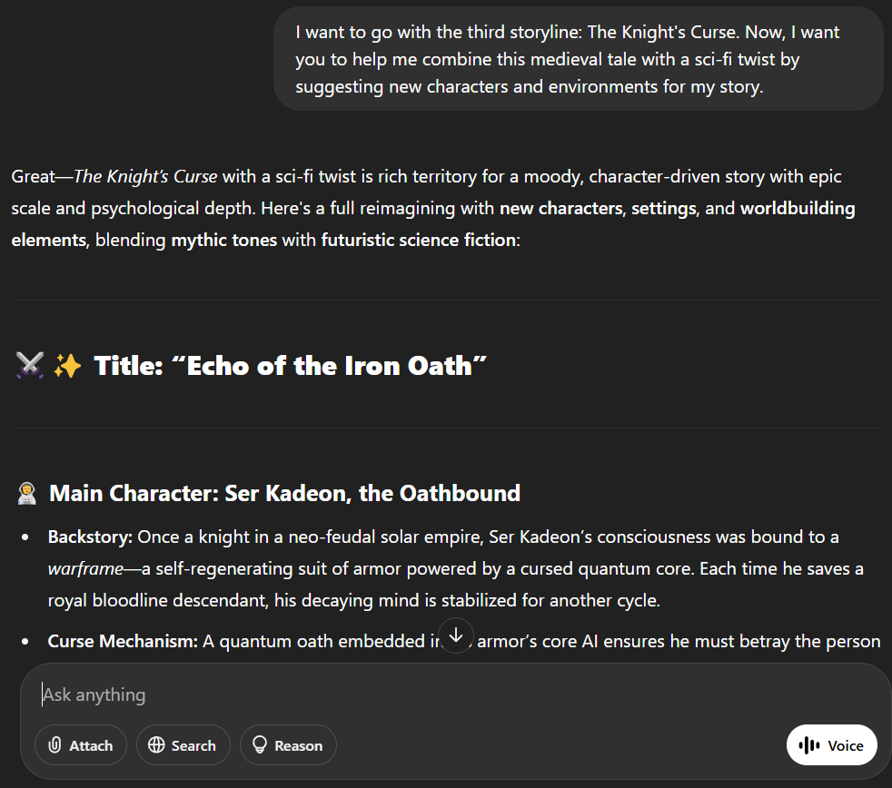The width and height of the screenshot is (892, 788).
Task: Click the bold "Backstory:" label
Action: [90, 537]
